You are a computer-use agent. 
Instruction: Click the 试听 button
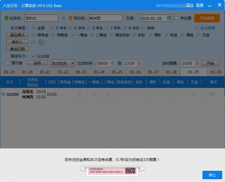tap(38, 63)
